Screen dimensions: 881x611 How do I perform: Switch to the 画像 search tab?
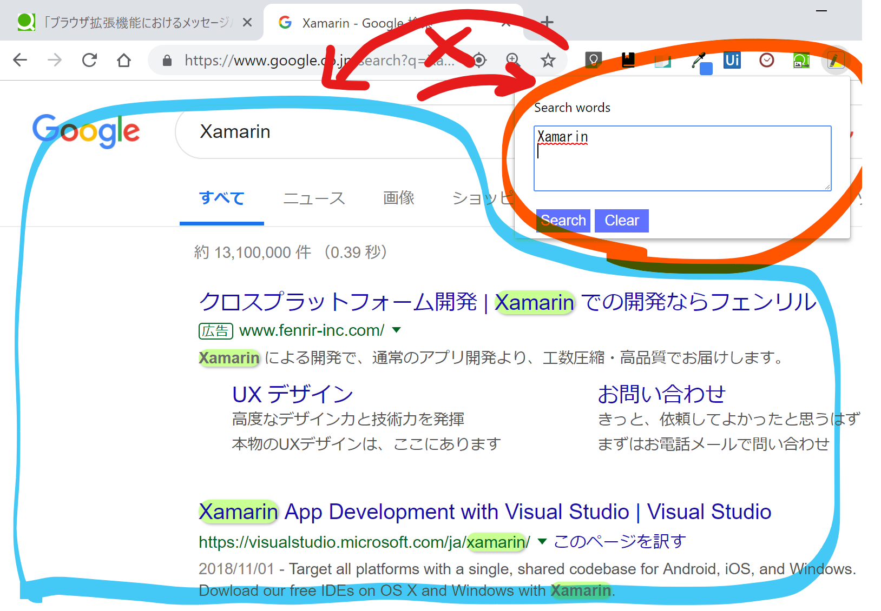(398, 198)
